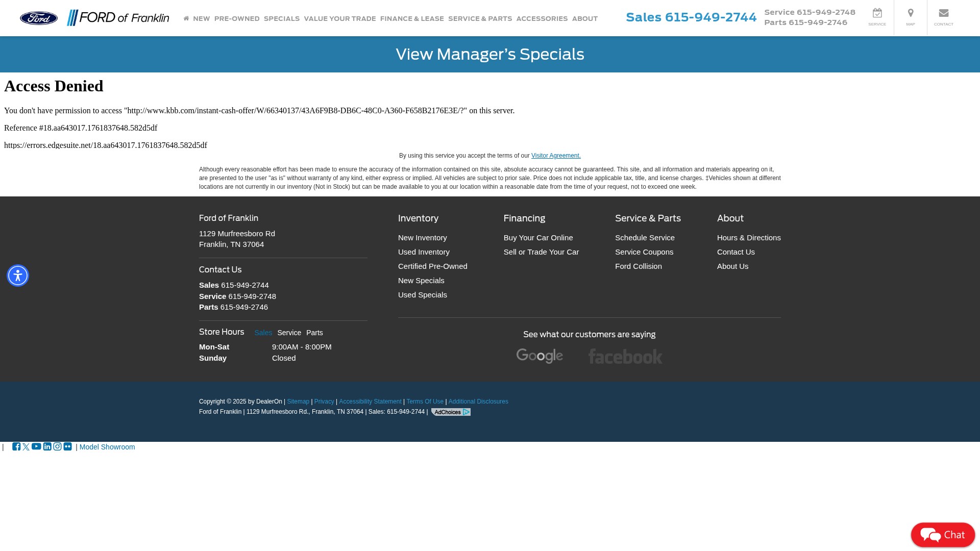The height and width of the screenshot is (551, 980).
Task: Open Buy Your Car Online link
Action: [x=538, y=238]
